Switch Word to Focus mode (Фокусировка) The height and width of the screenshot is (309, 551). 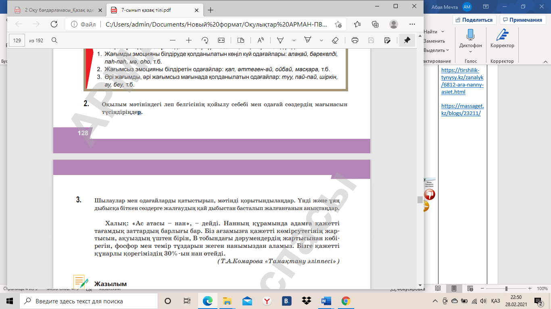pos(407,289)
